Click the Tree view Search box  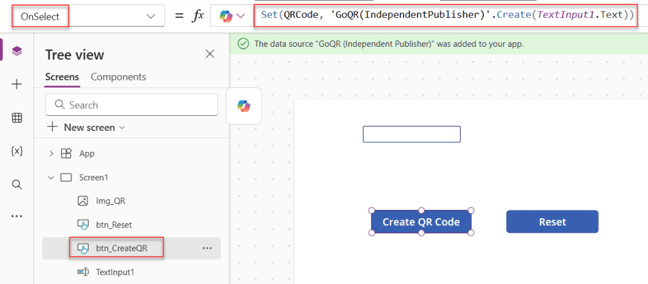tap(132, 105)
